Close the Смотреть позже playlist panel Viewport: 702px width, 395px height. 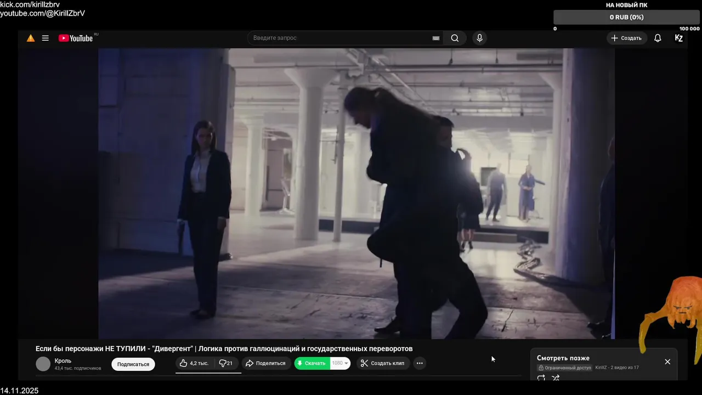[667, 362]
